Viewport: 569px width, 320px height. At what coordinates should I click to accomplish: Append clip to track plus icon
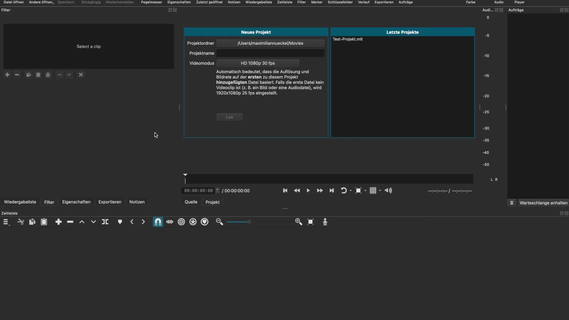pyautogui.click(x=58, y=222)
